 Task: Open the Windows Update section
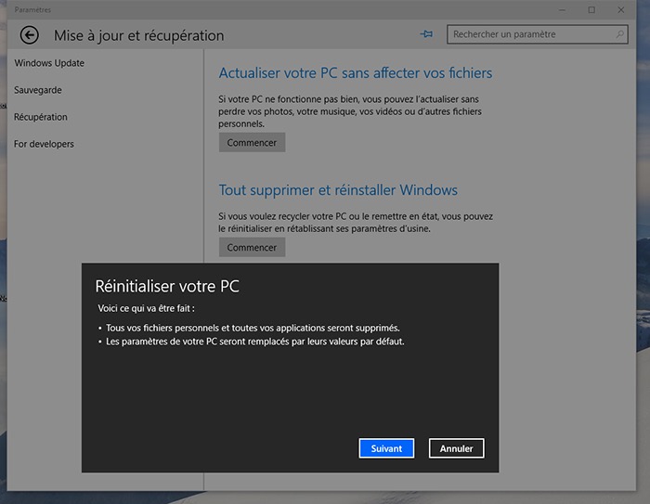[x=49, y=63]
